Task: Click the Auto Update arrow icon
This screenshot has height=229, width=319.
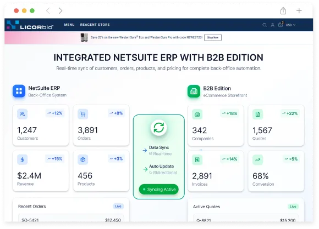Action: [145, 169]
